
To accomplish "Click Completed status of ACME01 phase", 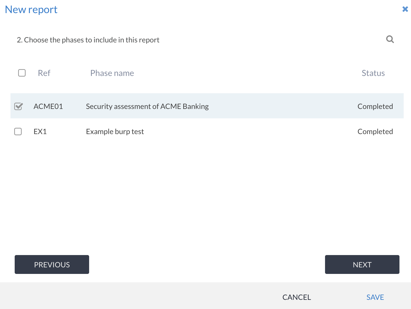I will [375, 106].
